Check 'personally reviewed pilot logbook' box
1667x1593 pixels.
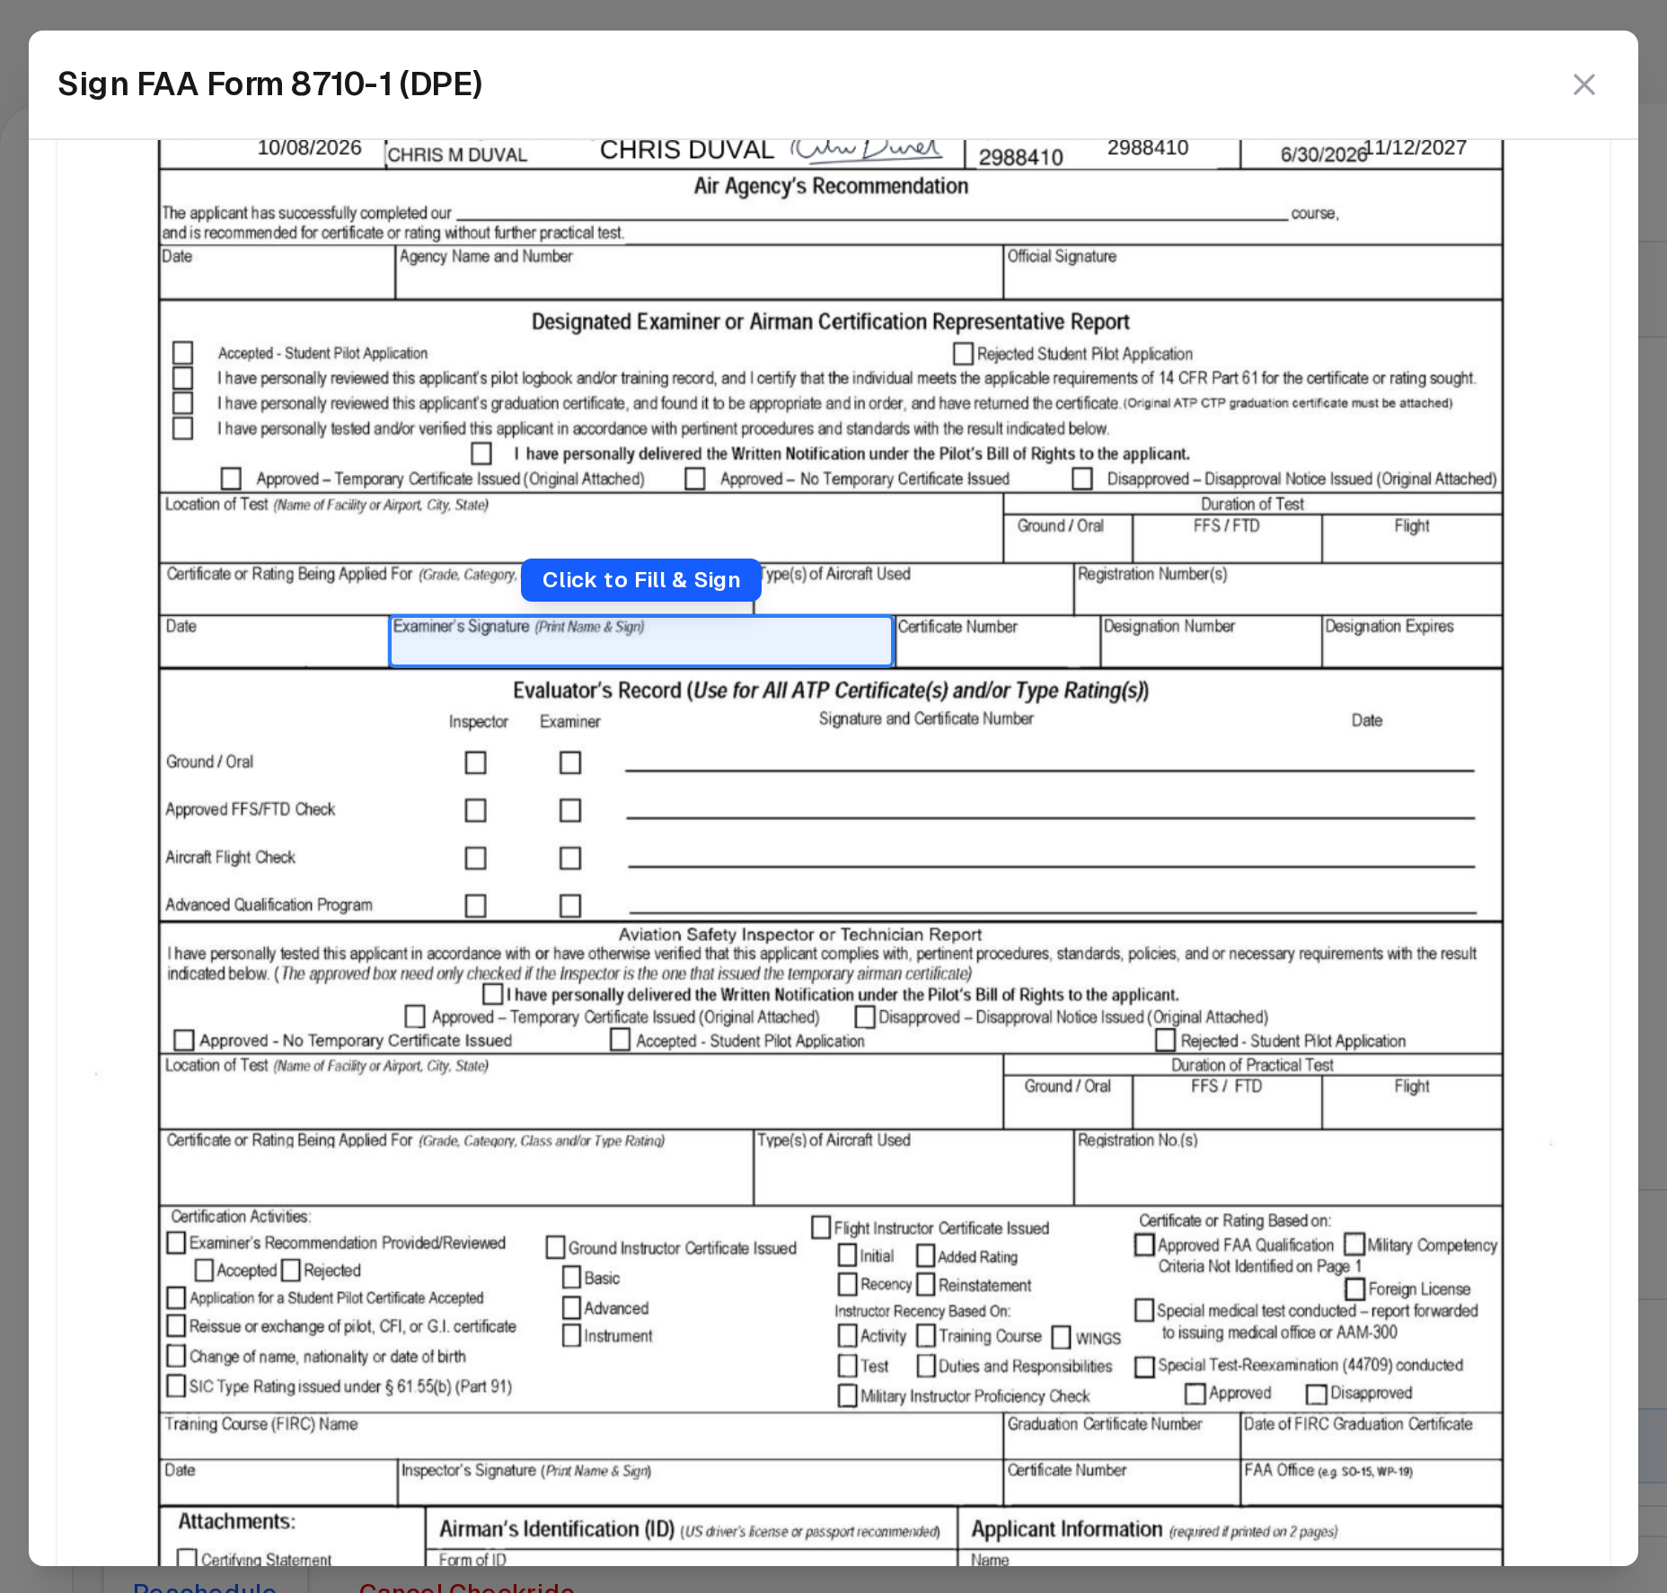183,377
